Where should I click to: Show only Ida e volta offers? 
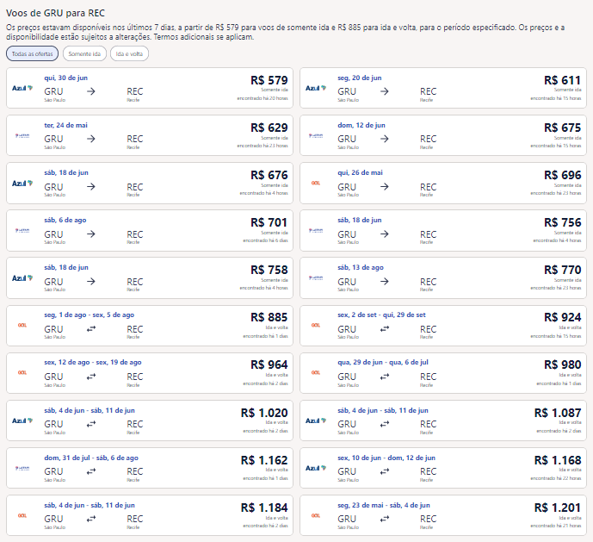(129, 53)
